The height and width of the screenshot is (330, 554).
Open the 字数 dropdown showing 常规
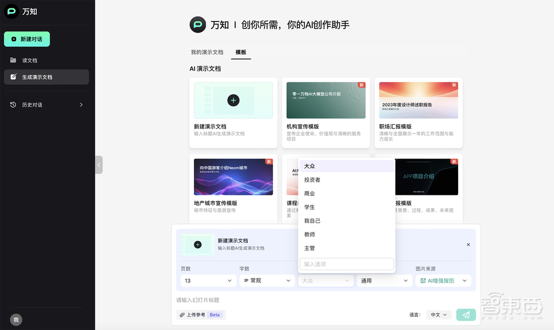pos(266,281)
